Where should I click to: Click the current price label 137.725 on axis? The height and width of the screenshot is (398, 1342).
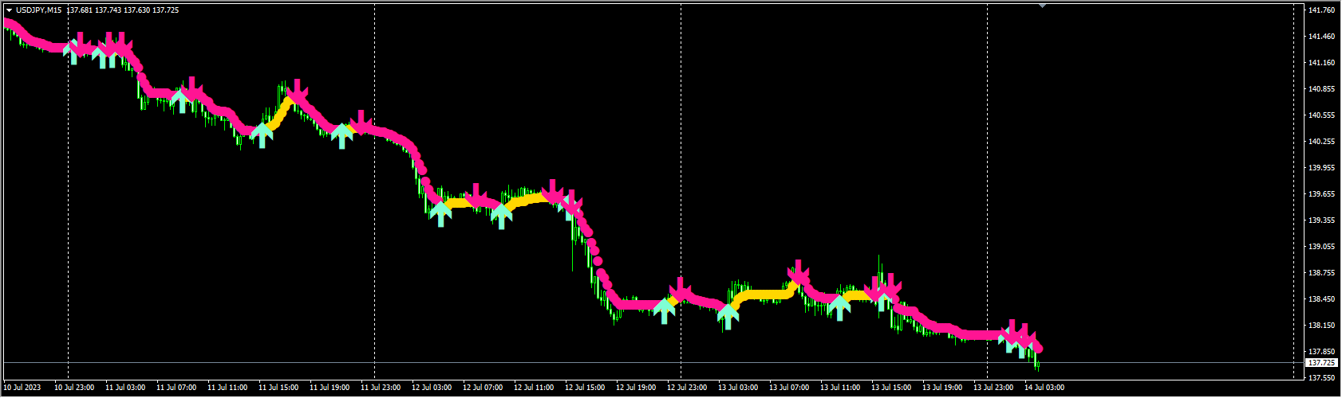[1323, 362]
